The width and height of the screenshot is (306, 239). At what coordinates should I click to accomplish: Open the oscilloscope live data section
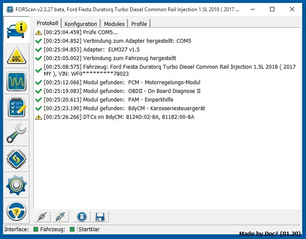coord(16,82)
